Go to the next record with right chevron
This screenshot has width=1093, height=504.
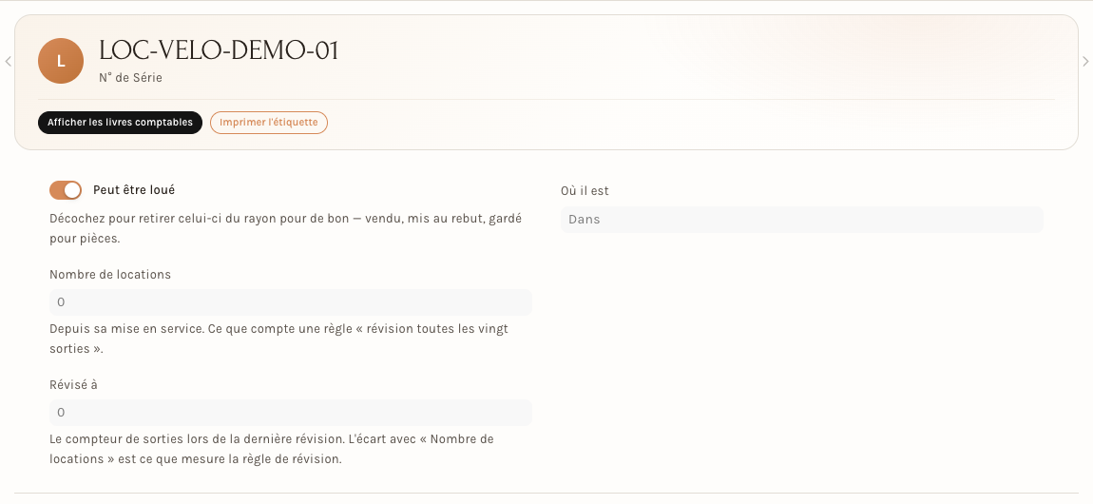[x=1085, y=62]
